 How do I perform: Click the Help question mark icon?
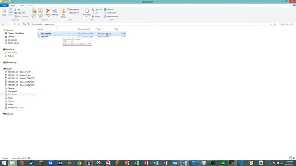pos(294,5)
